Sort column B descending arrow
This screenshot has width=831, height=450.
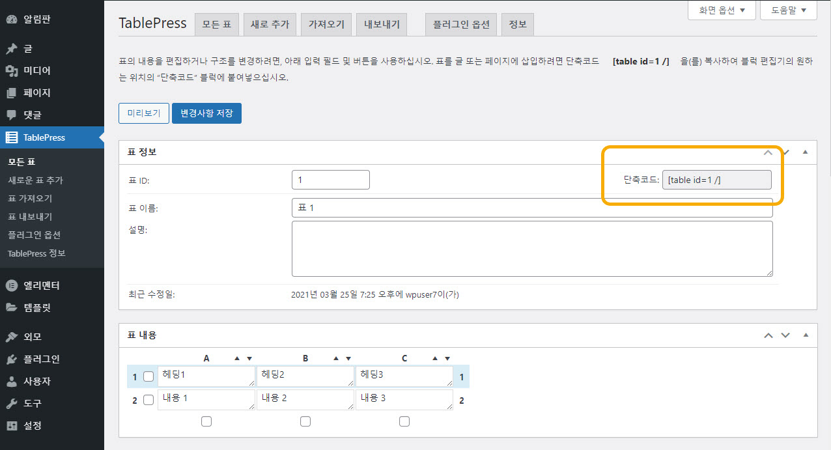pyautogui.click(x=348, y=359)
